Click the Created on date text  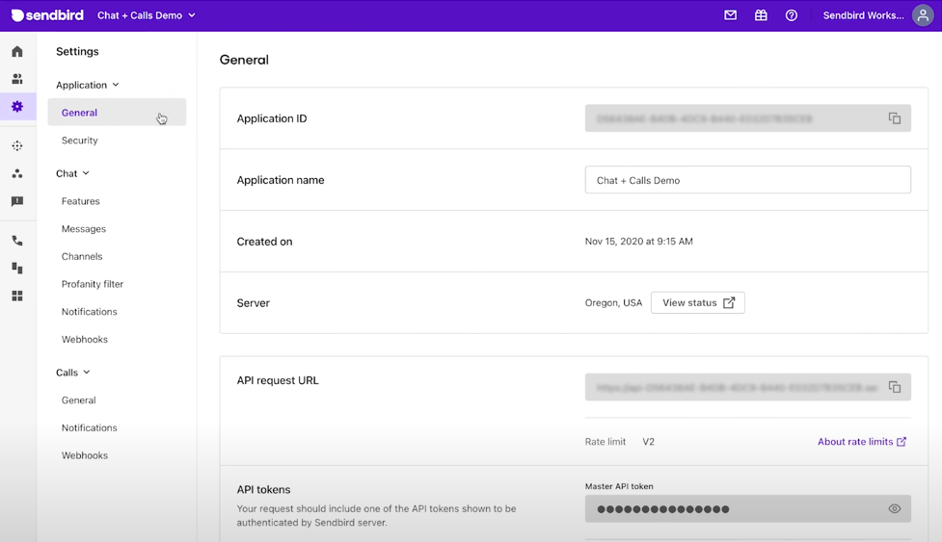(638, 241)
